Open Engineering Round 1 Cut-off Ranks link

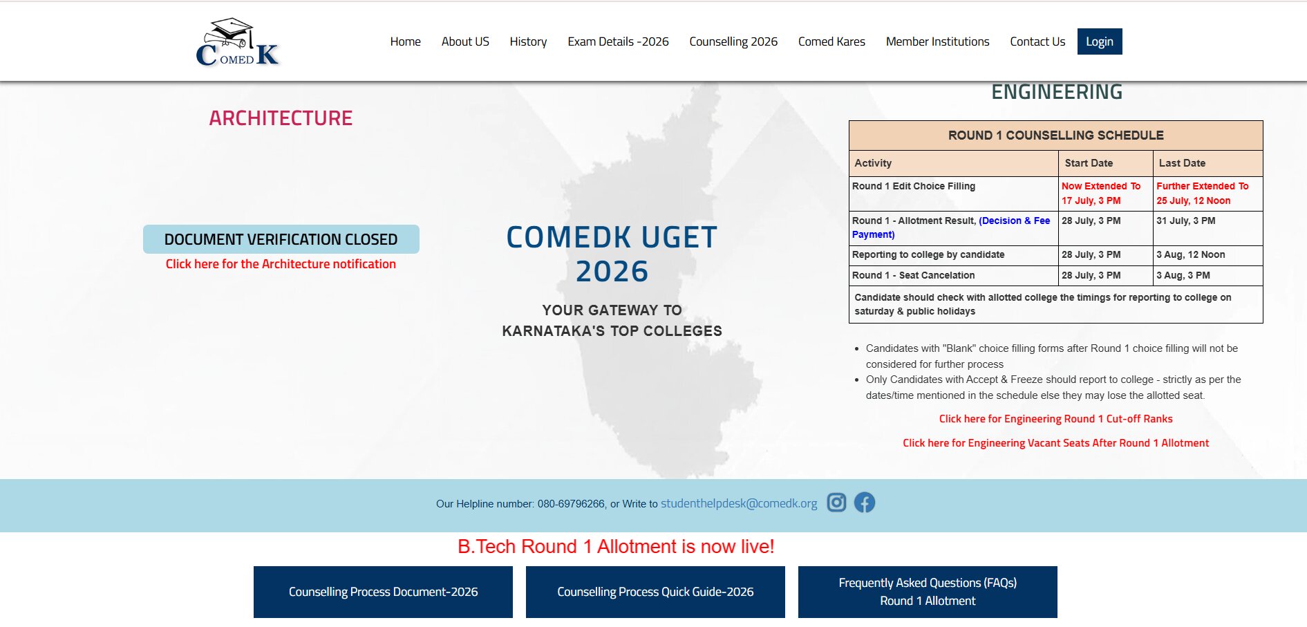[x=1055, y=419]
